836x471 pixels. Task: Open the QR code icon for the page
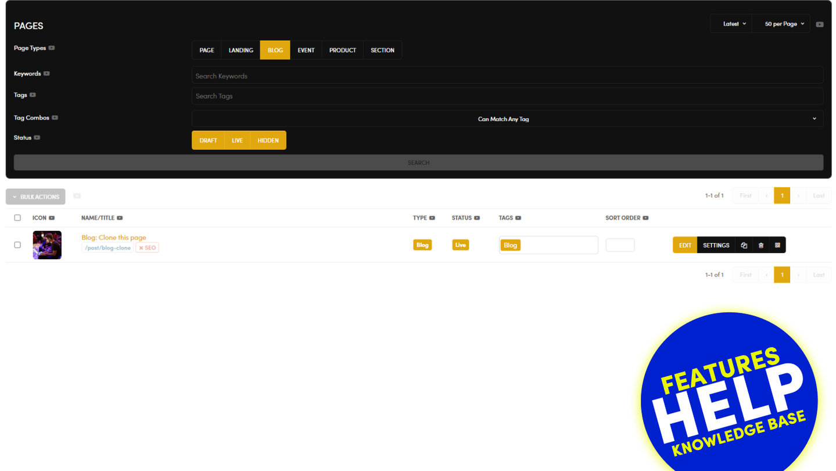click(777, 245)
